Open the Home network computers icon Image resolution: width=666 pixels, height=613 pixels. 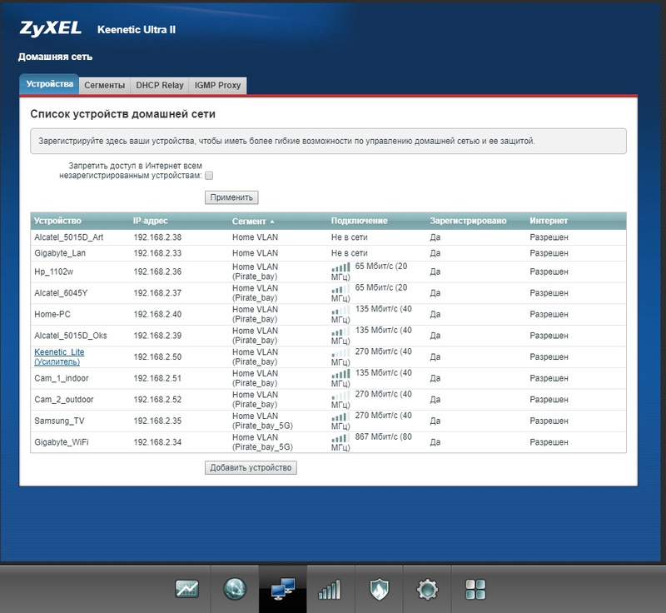click(x=283, y=589)
